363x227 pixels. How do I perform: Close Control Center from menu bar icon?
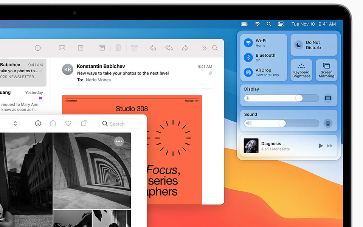click(281, 24)
